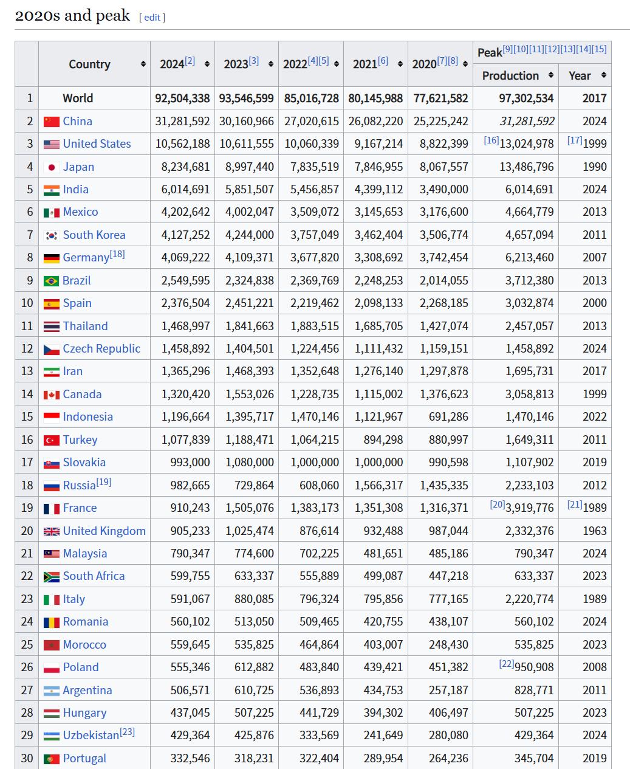The width and height of the screenshot is (630, 769).
Task: Sort table by Country column
Action: point(143,64)
